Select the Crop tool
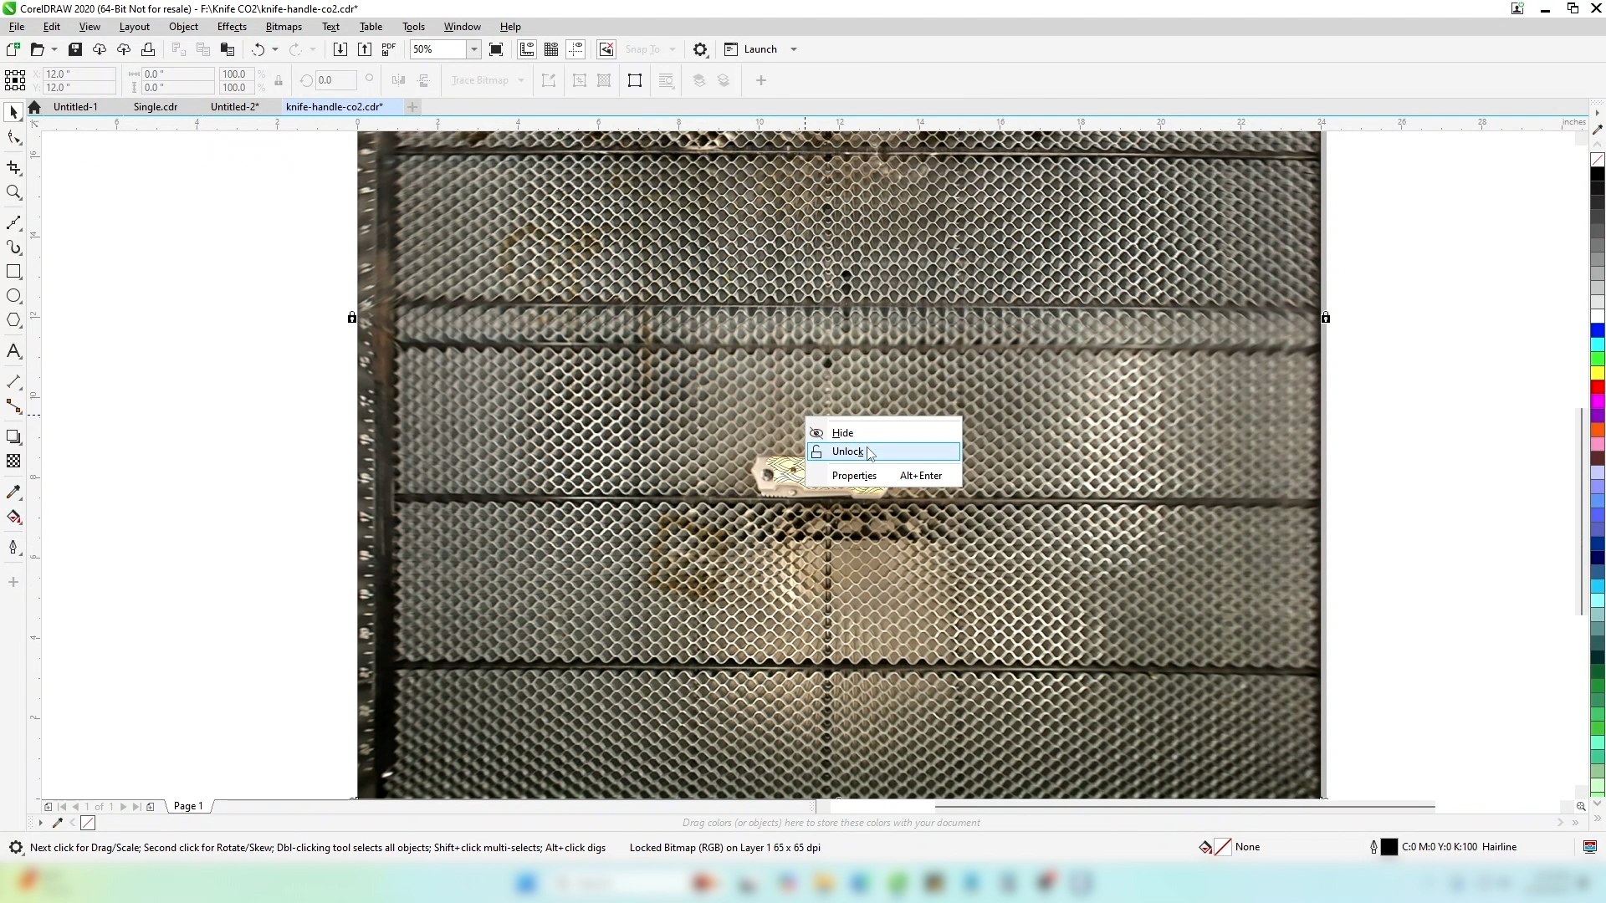The width and height of the screenshot is (1606, 903). pos(13,168)
